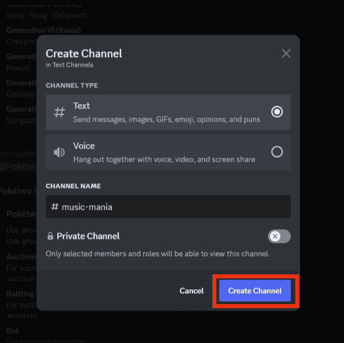Toggle the Private Channel switch
This screenshot has width=344, height=343.
[x=279, y=236]
